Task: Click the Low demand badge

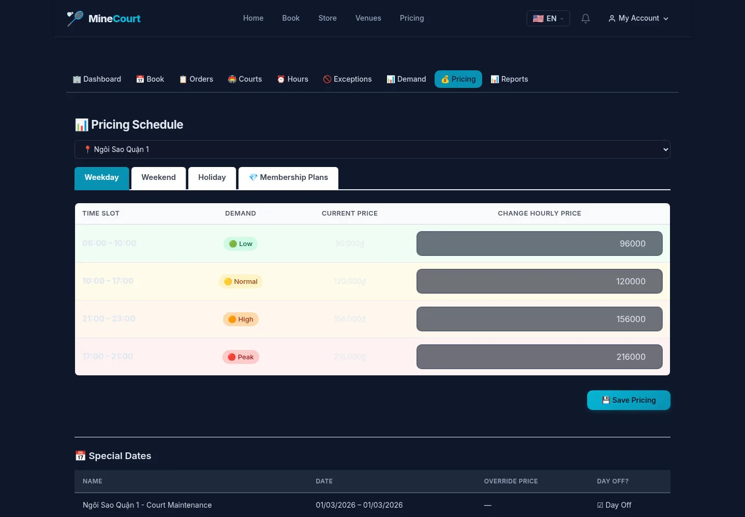Action: 241,244
